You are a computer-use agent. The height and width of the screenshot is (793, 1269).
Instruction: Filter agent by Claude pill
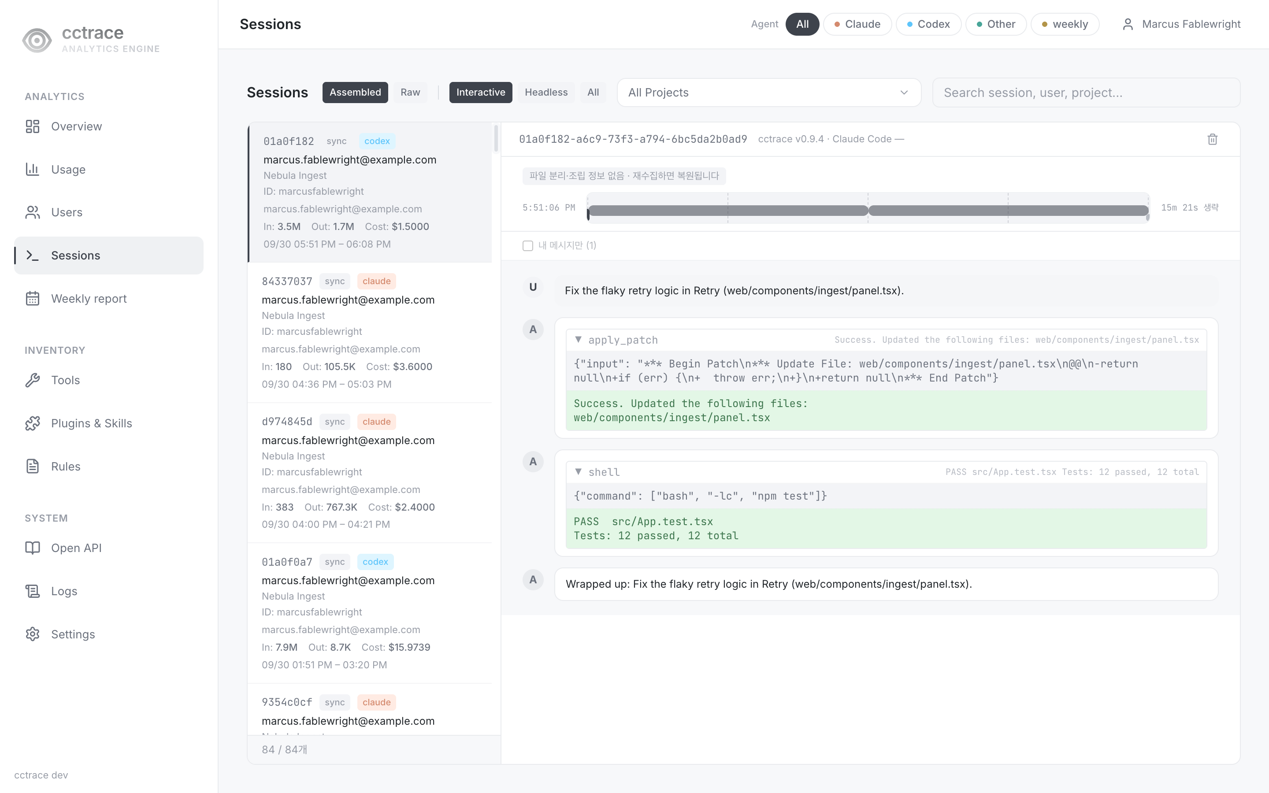coord(857,24)
